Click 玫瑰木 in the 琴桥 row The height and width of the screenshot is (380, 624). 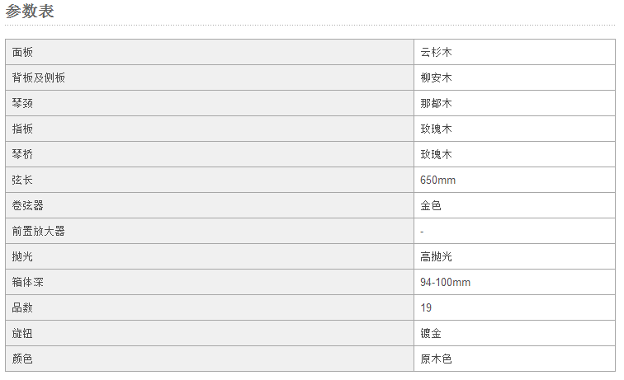436,154
